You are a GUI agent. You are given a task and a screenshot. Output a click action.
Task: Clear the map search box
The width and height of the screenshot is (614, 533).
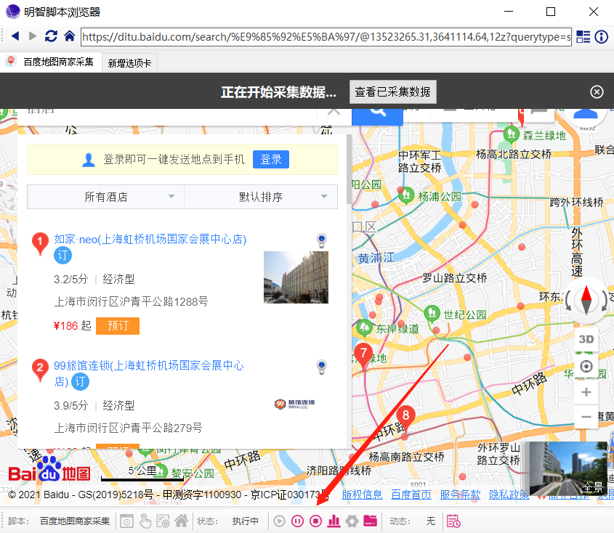[334, 113]
